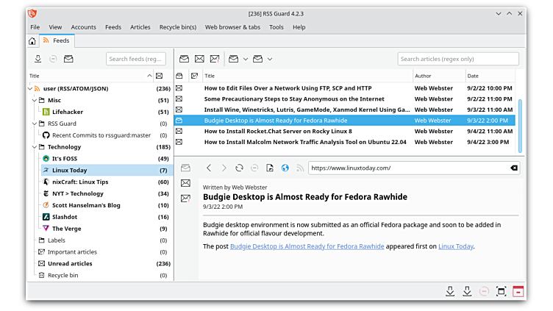This screenshot has height=311, width=553.
Task: Collapse the Technology folder
Action: coord(33,147)
